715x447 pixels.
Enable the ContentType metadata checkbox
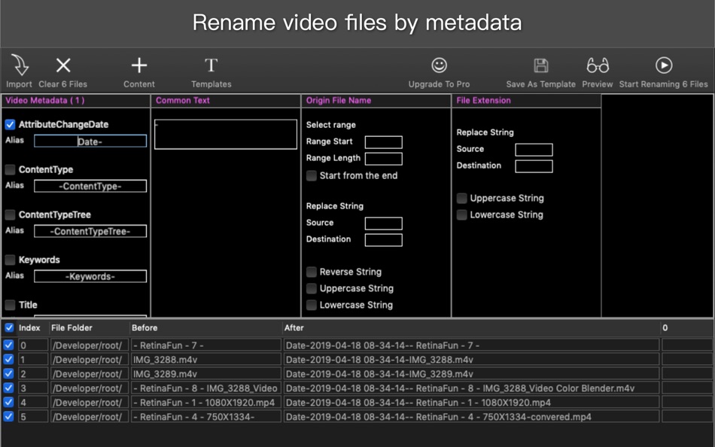point(10,169)
